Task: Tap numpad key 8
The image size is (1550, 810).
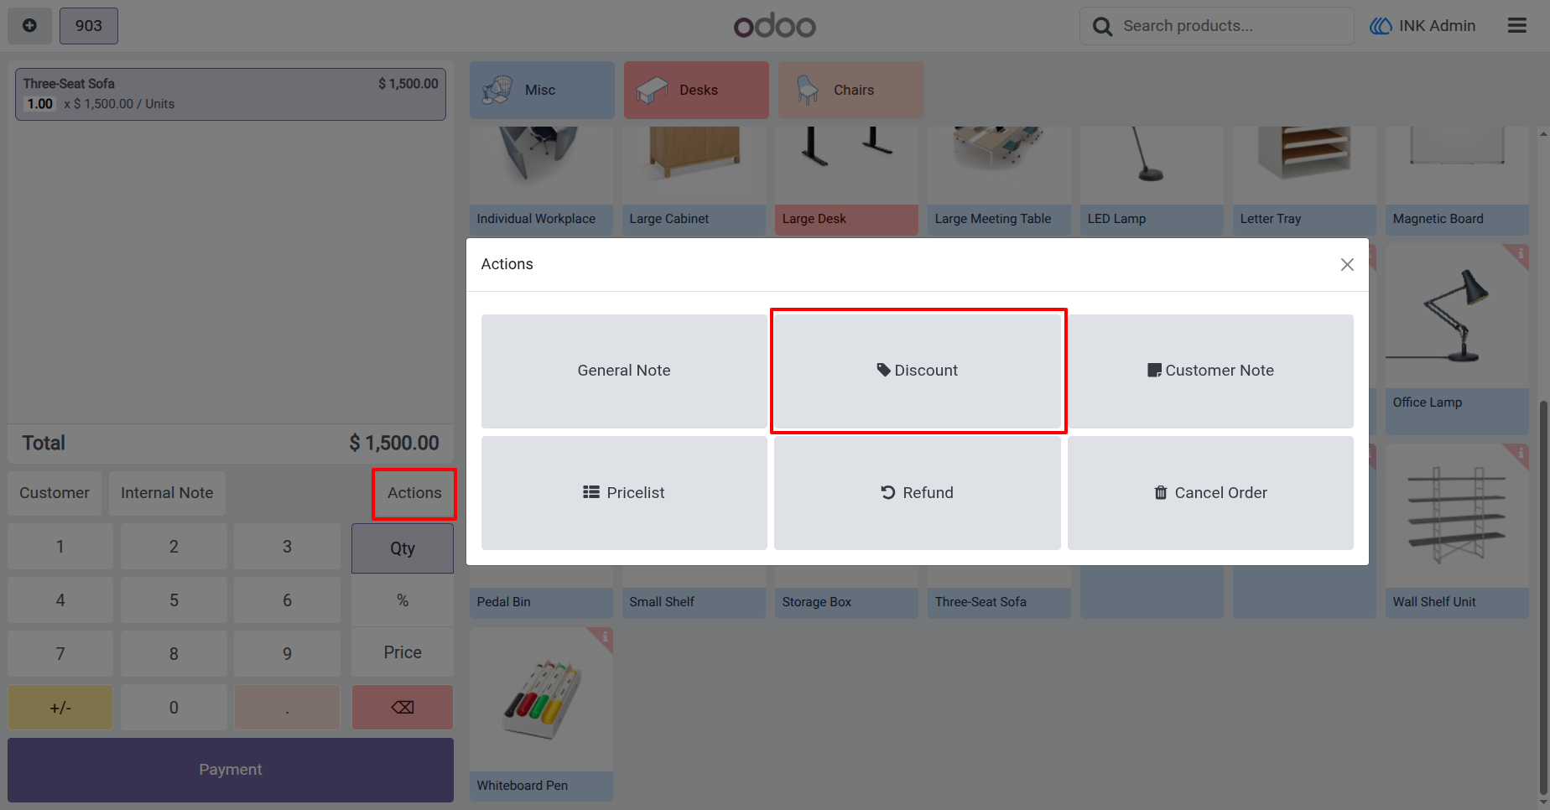Action: coord(174,654)
